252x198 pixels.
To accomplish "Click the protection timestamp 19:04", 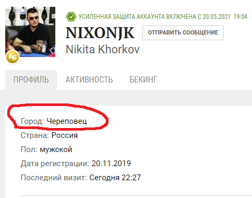I will [x=241, y=17].
